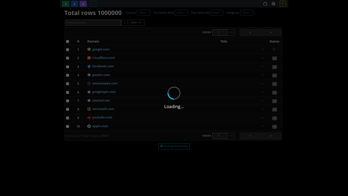348x196 pixels.
Task: Click the gstatic.com favicon
Action: (89, 75)
